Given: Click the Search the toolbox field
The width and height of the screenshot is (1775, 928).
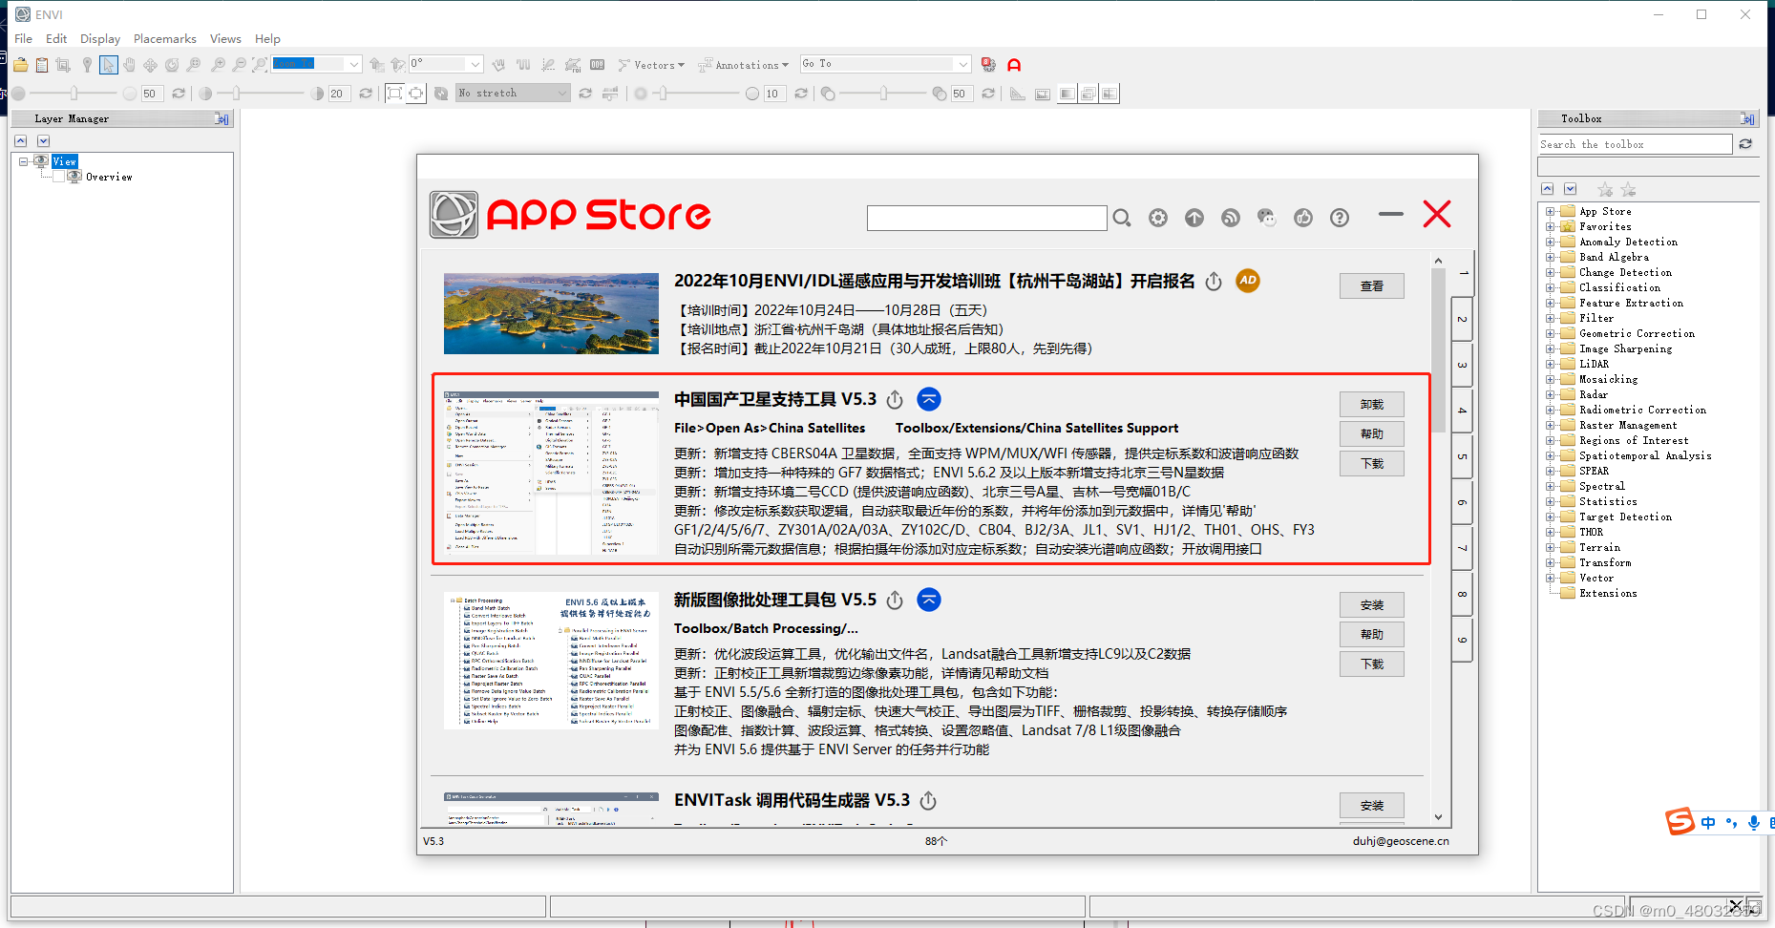Looking at the screenshot, I should (1635, 144).
